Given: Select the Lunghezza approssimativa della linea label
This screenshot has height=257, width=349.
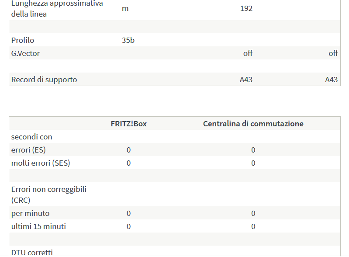Looking at the screenshot, I should tap(57, 8).
